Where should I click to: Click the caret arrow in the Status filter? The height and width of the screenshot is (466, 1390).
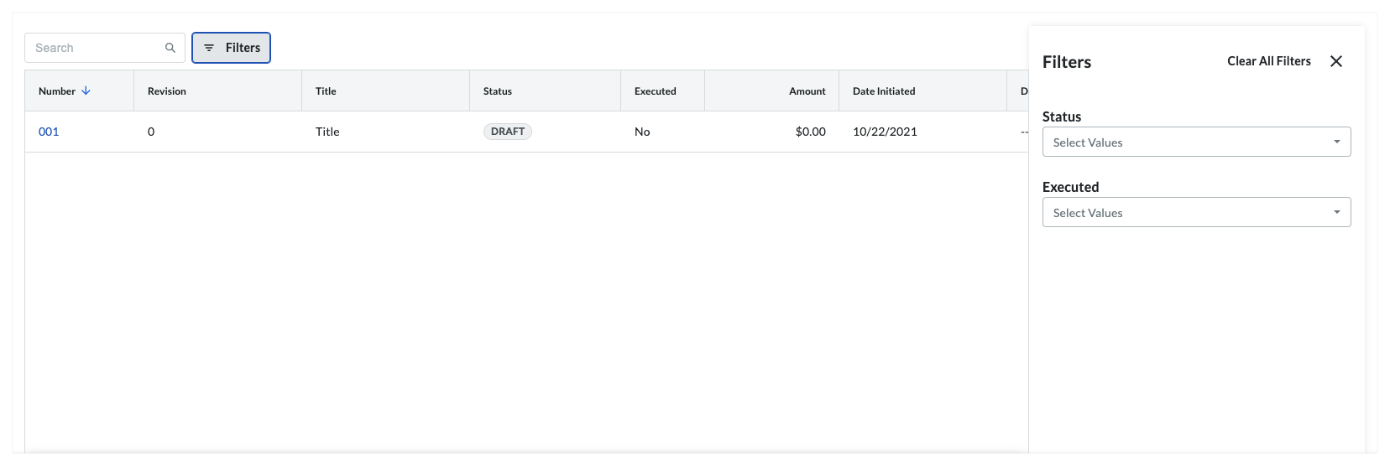click(1336, 142)
